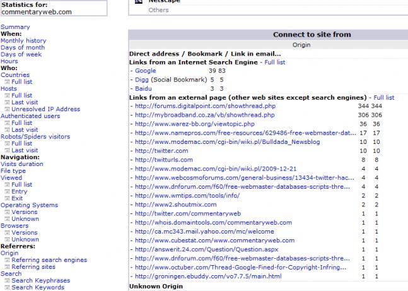The image size is (408, 291).
Task: Click the icon next to Entry
Action: coord(7,191)
